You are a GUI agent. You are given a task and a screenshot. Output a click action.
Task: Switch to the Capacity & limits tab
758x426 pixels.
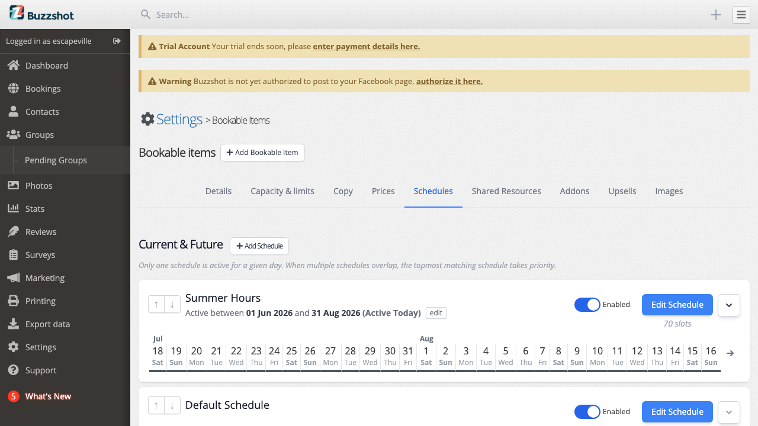point(282,191)
